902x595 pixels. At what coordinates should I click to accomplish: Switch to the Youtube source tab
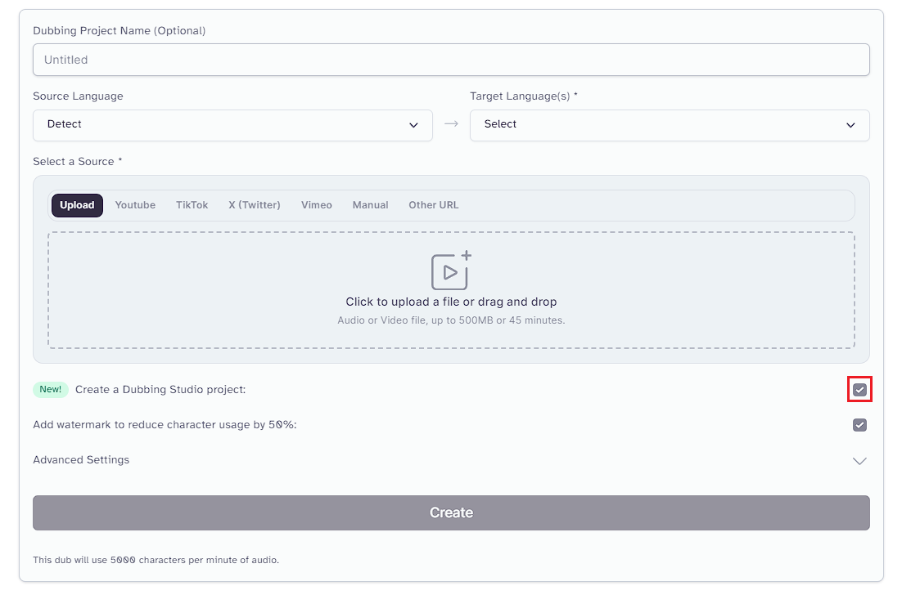point(135,205)
